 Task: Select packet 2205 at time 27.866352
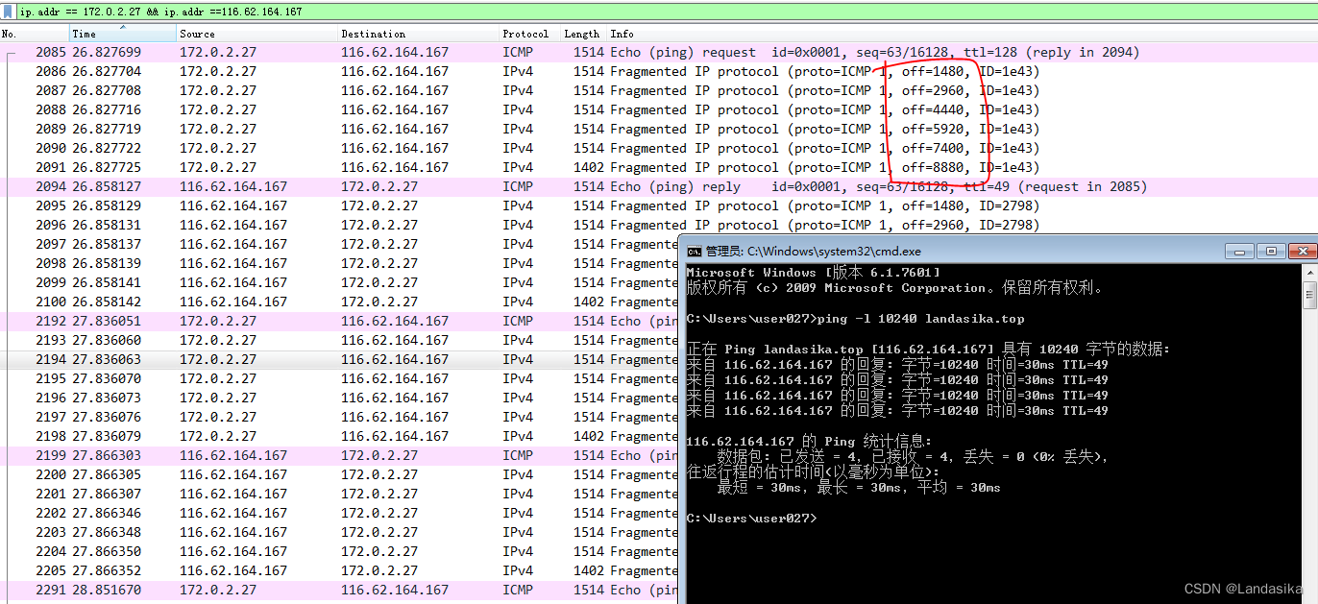point(339,570)
